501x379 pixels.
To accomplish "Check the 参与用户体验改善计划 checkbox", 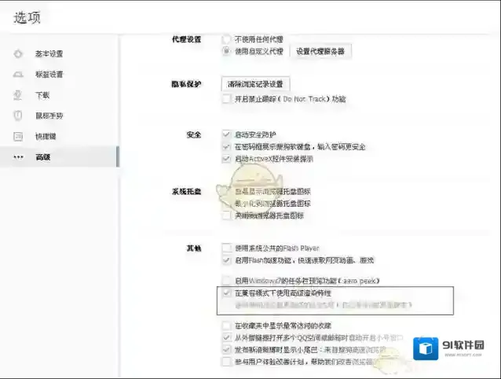I will click(x=227, y=360).
